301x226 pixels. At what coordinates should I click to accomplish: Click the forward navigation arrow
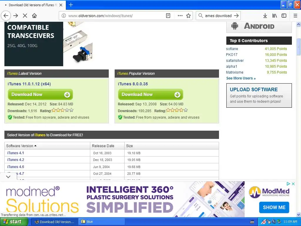coord(16,16)
